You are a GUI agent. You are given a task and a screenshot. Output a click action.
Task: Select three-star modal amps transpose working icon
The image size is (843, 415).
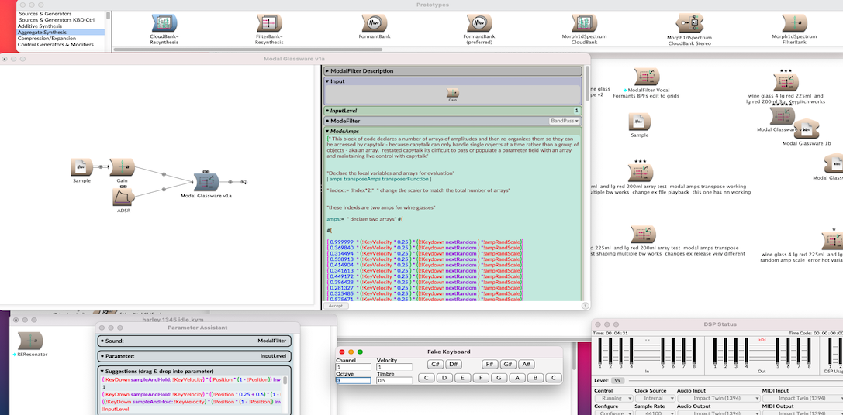[x=640, y=173]
